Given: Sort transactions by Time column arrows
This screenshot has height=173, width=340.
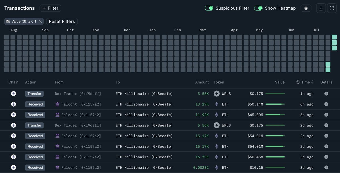Looking at the screenshot, I should click(x=312, y=82).
